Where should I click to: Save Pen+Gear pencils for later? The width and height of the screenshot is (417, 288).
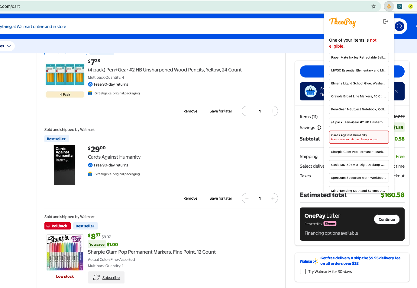(221, 111)
